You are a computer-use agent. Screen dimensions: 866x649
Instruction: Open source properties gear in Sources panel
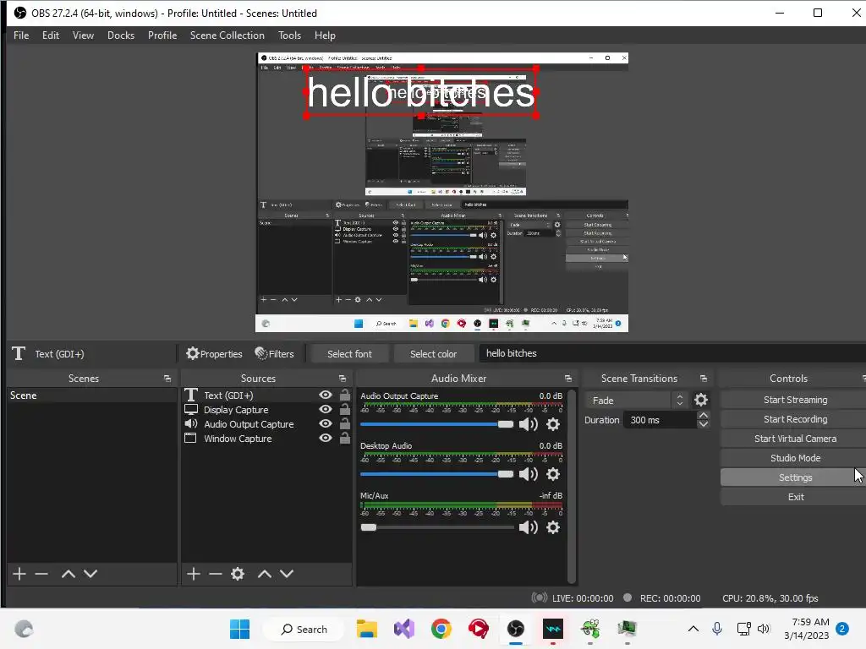238,574
